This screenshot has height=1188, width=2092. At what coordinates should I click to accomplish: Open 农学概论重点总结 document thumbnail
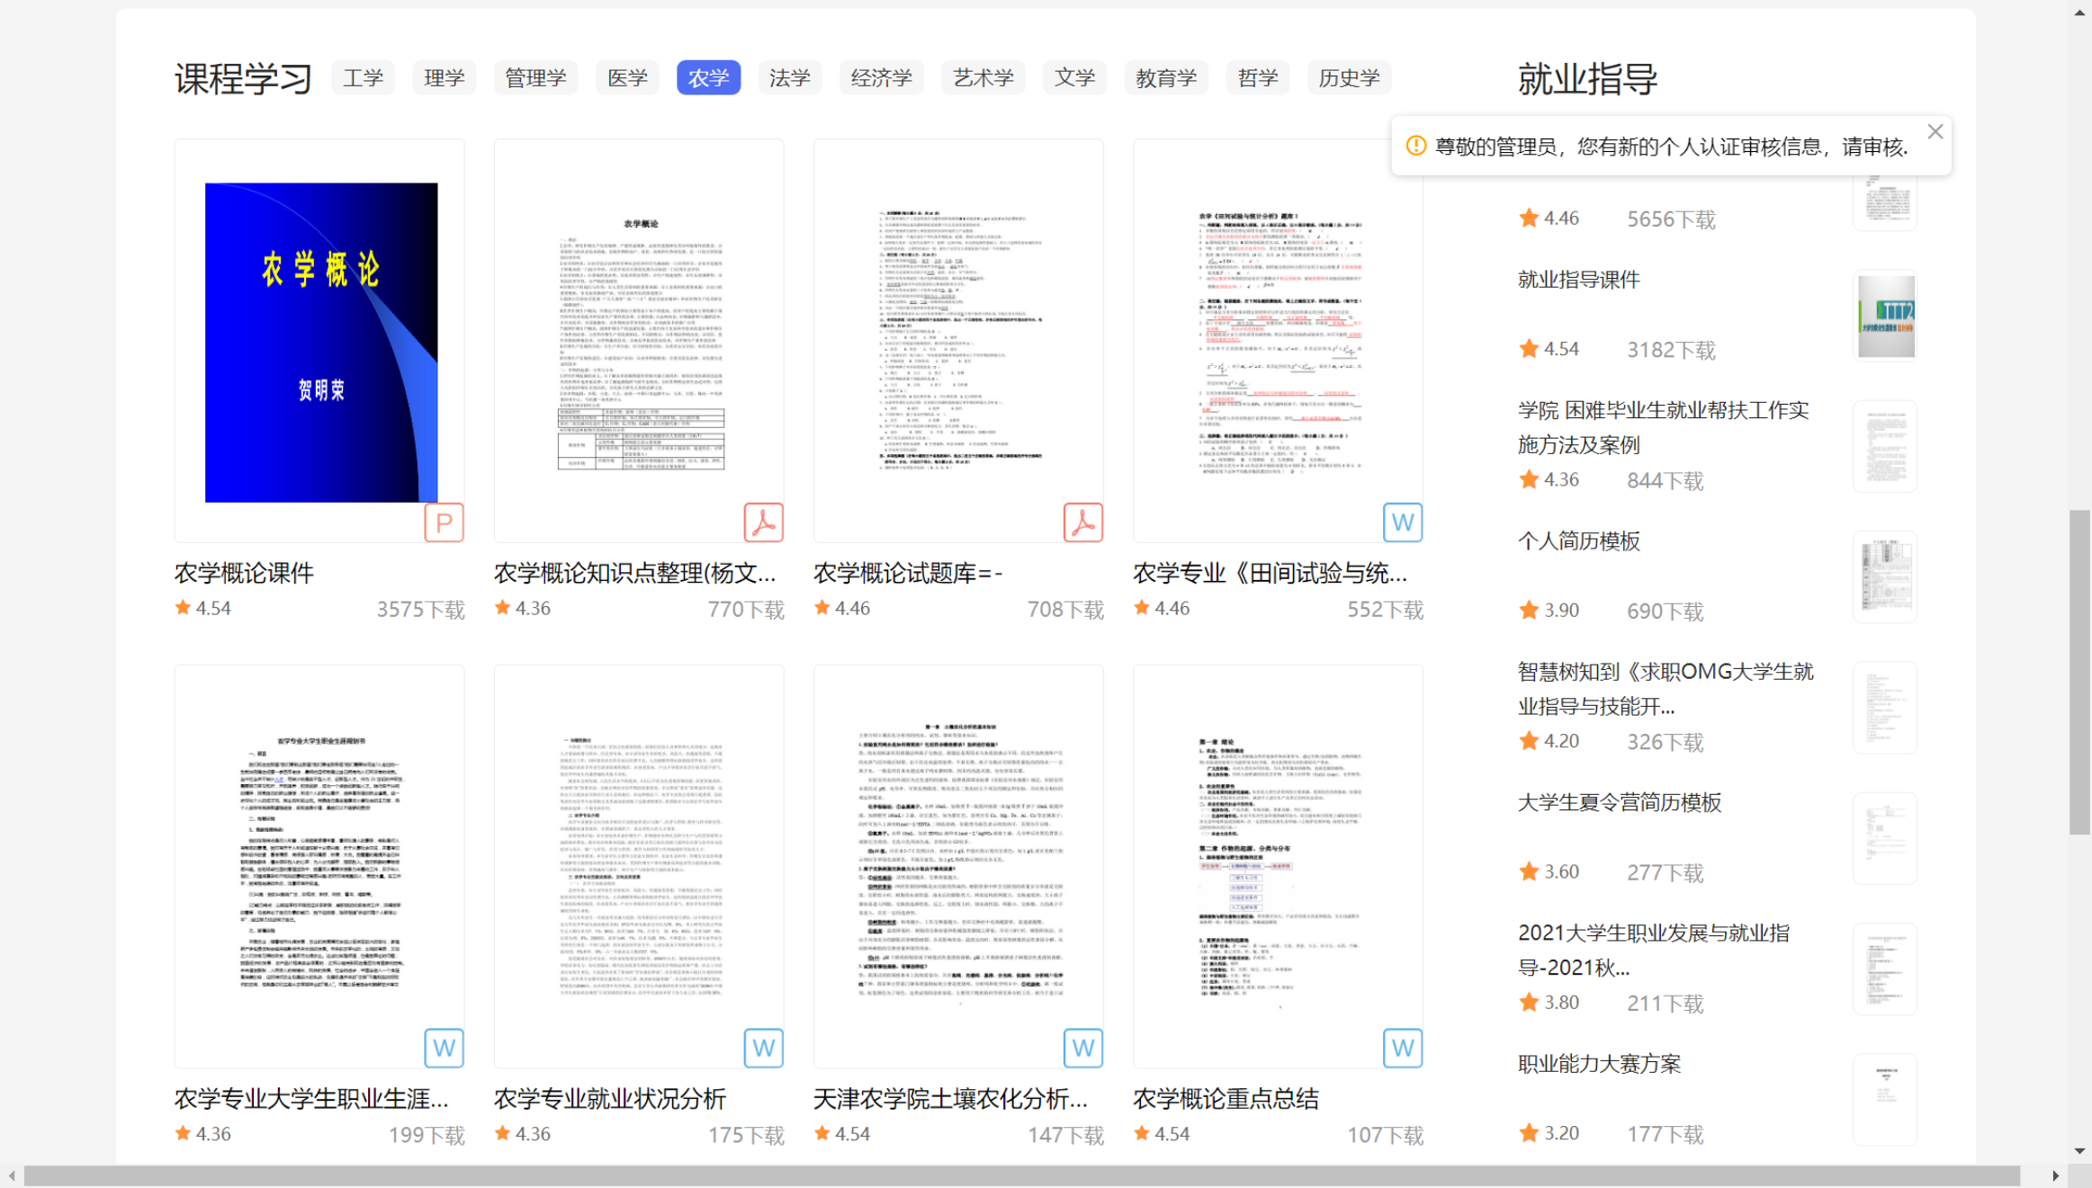pos(1278,866)
